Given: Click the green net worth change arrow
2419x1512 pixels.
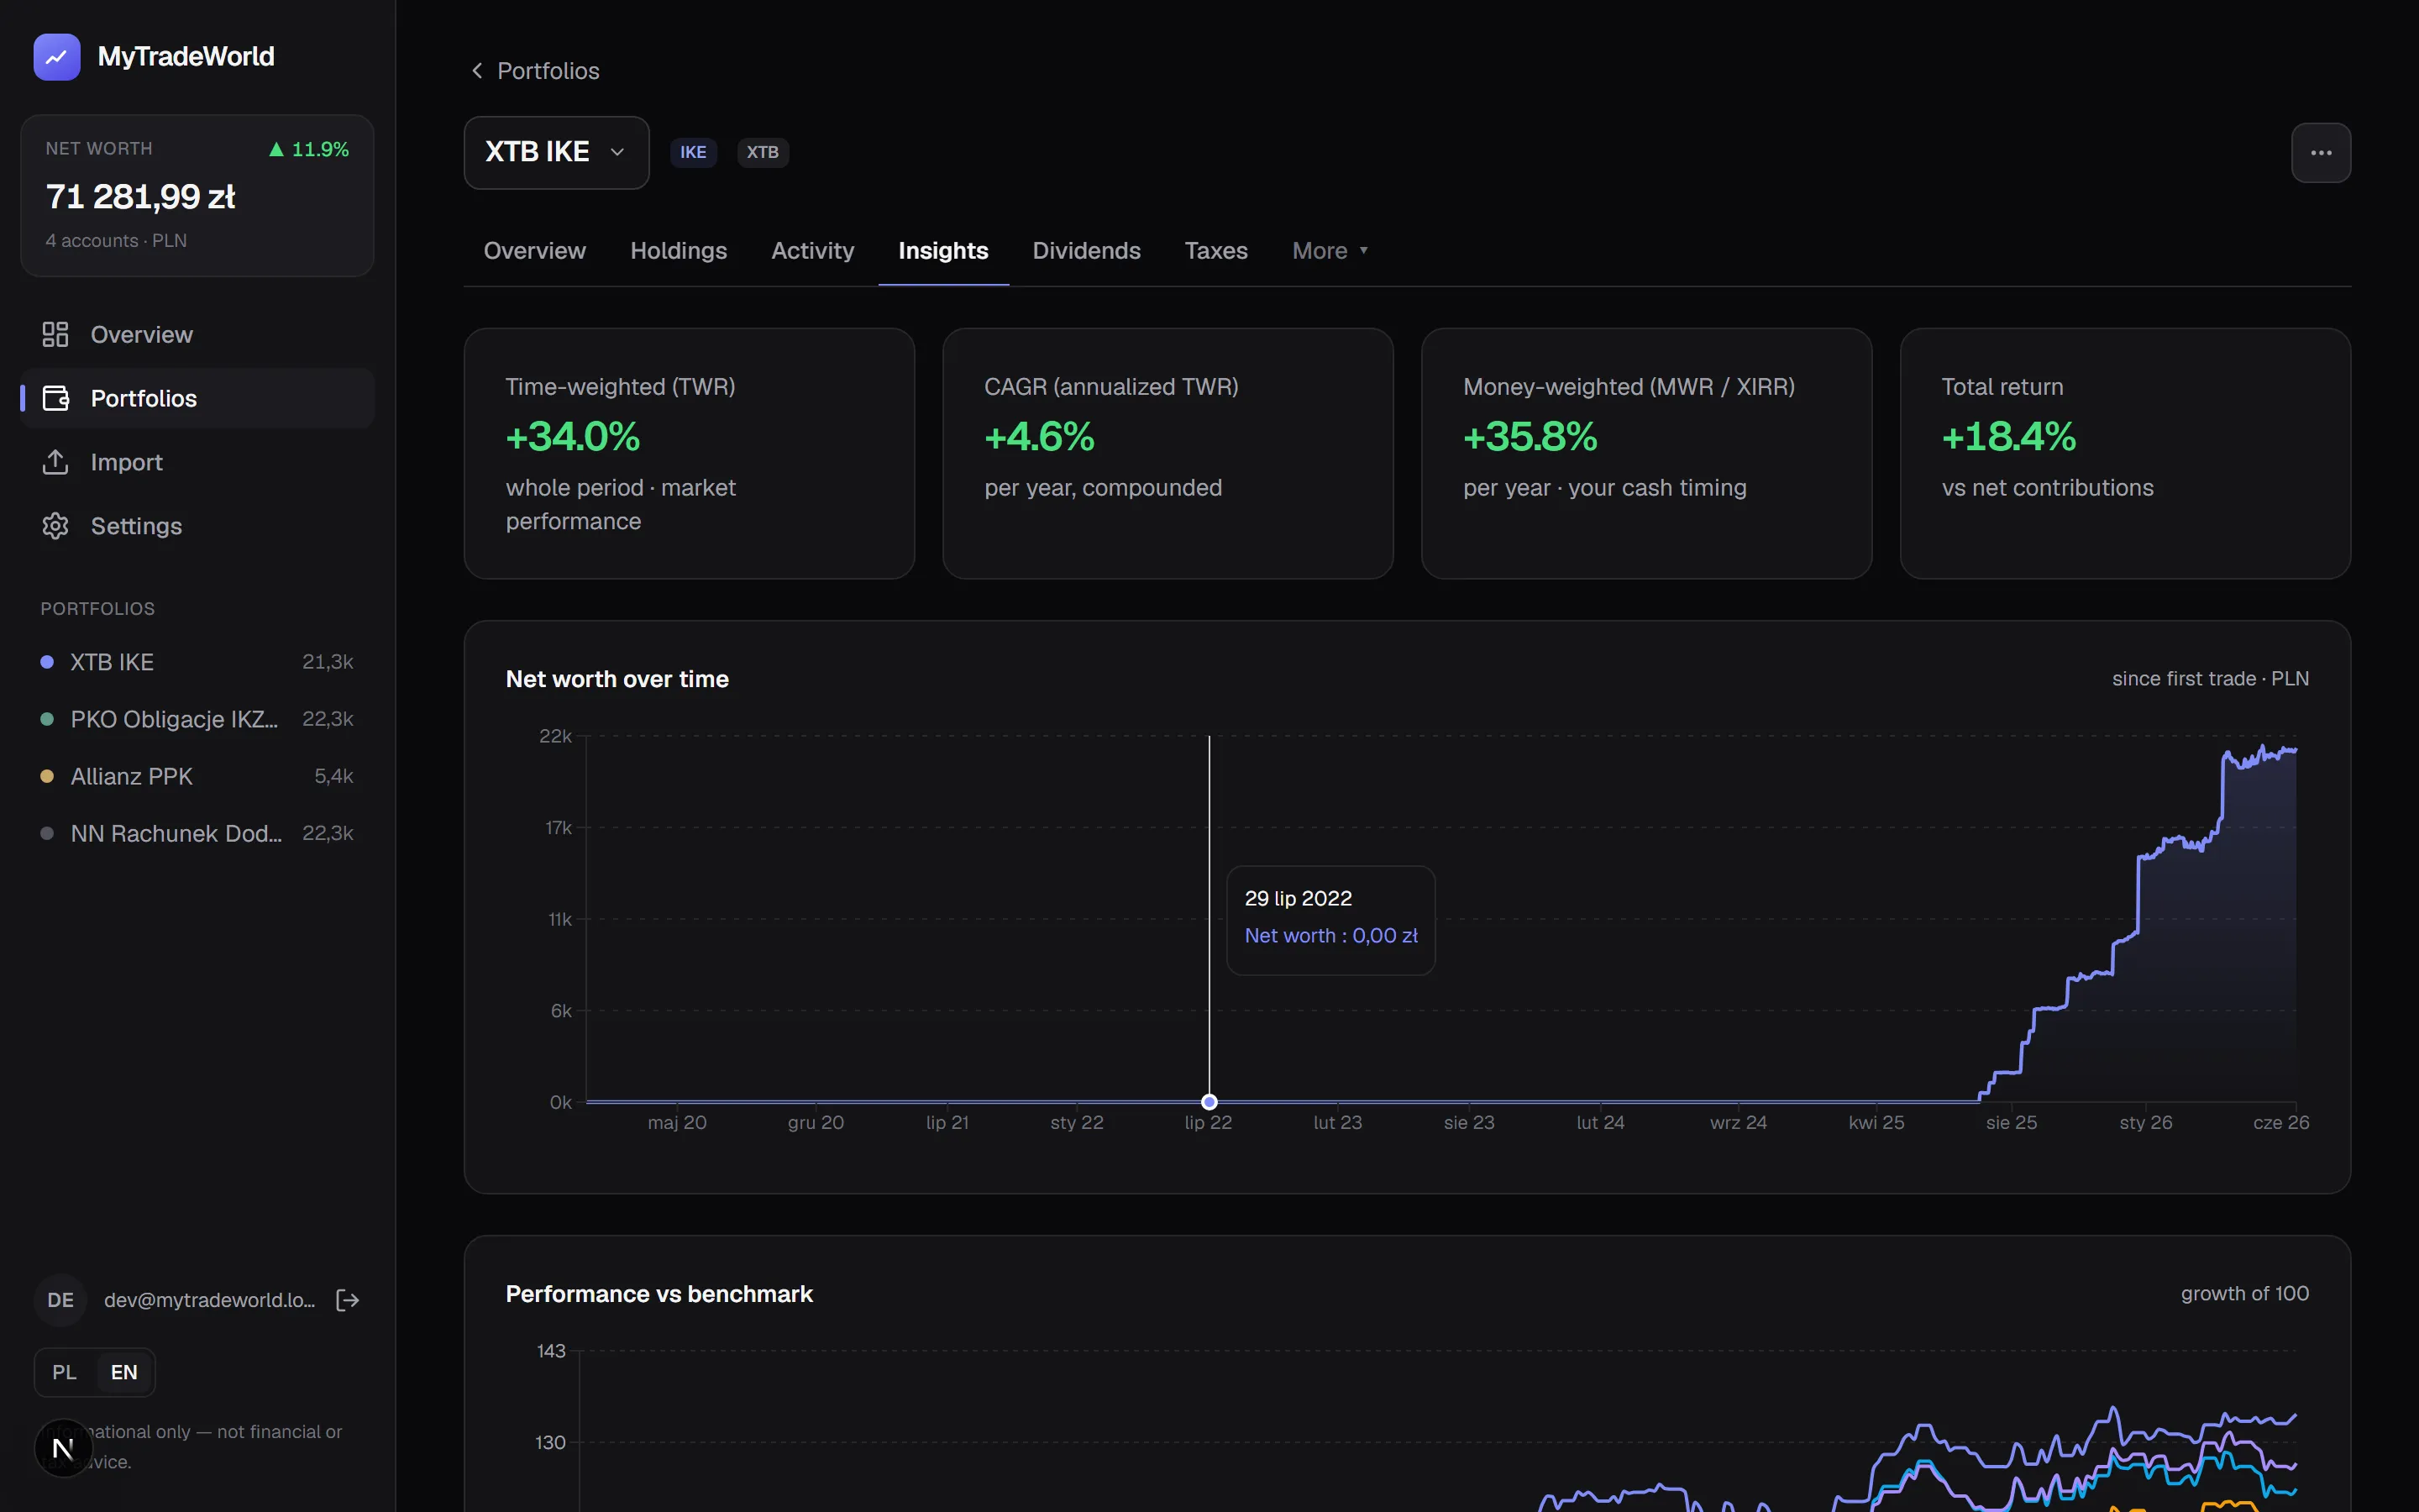Looking at the screenshot, I should 277,149.
